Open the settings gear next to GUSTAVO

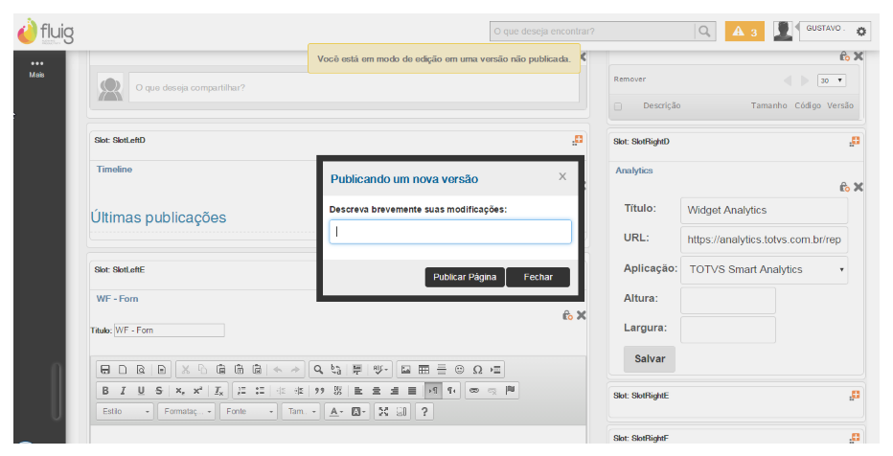(861, 32)
